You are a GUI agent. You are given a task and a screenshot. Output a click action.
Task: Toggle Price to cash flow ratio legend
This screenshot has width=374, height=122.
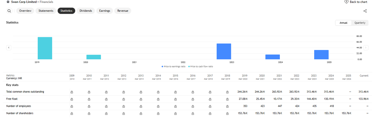click(x=201, y=66)
